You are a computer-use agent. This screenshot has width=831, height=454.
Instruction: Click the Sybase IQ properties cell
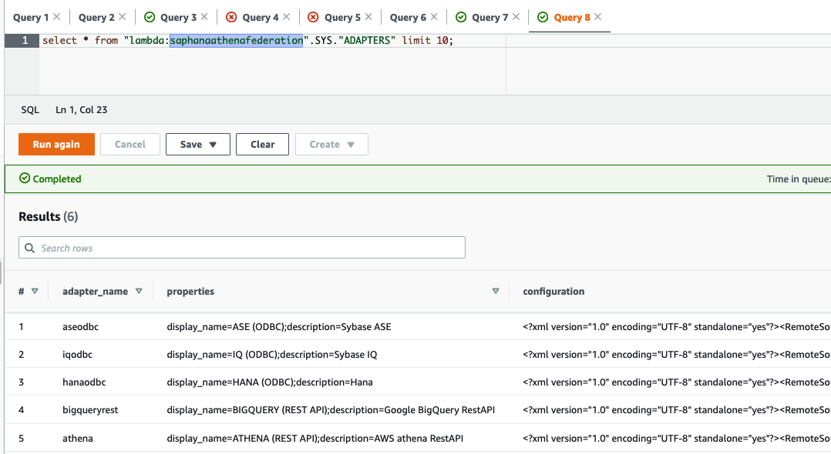272,355
